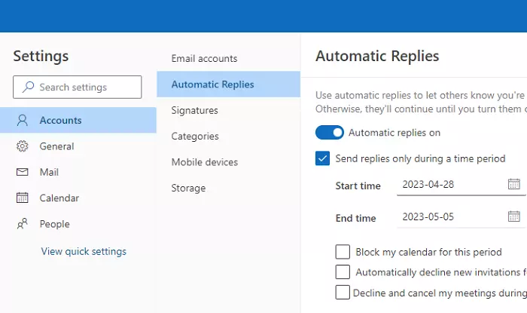Open the Storage section

point(229,188)
